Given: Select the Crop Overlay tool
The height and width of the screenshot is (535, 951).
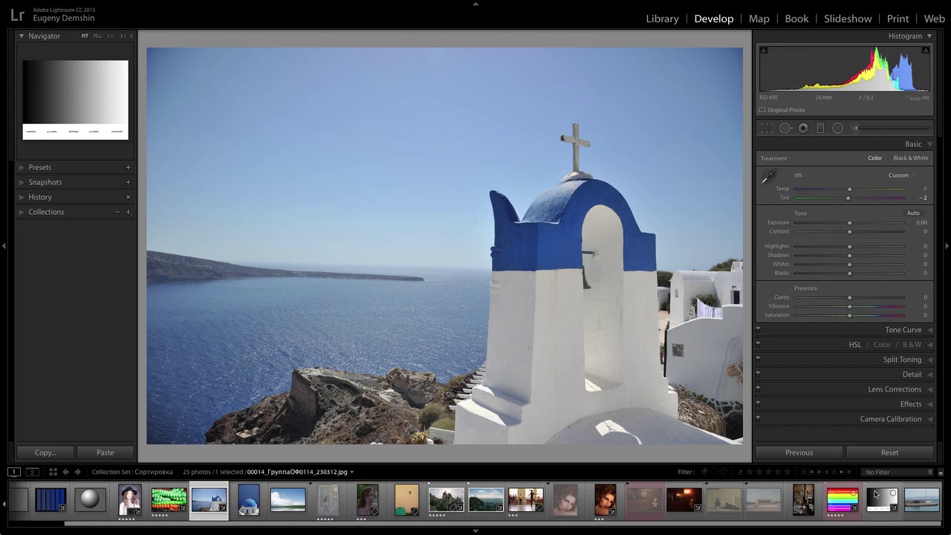Looking at the screenshot, I should click(767, 129).
